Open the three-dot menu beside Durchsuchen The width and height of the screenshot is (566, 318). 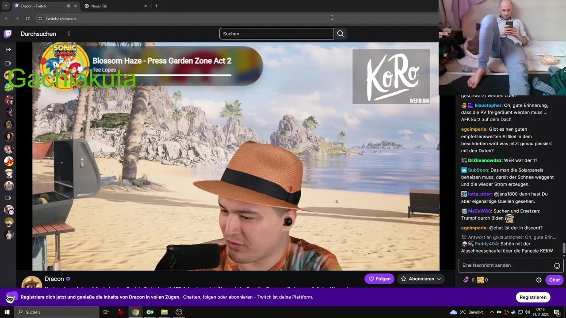pos(69,34)
